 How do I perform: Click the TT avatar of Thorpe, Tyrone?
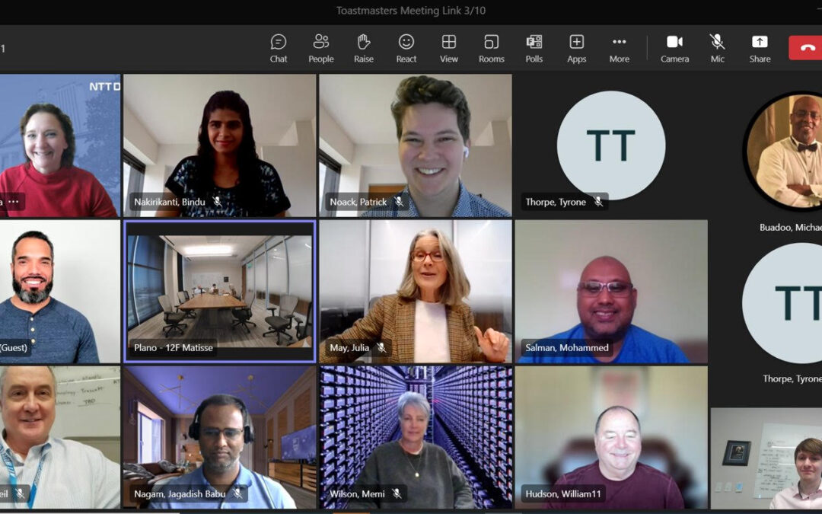pyautogui.click(x=610, y=145)
